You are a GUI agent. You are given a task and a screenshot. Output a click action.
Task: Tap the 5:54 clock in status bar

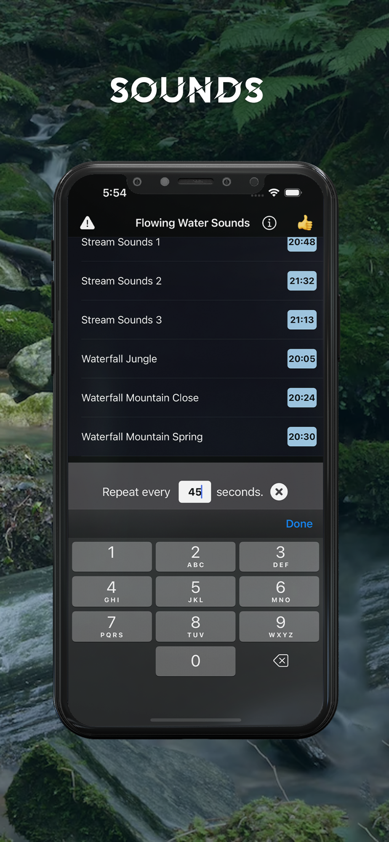(x=115, y=193)
